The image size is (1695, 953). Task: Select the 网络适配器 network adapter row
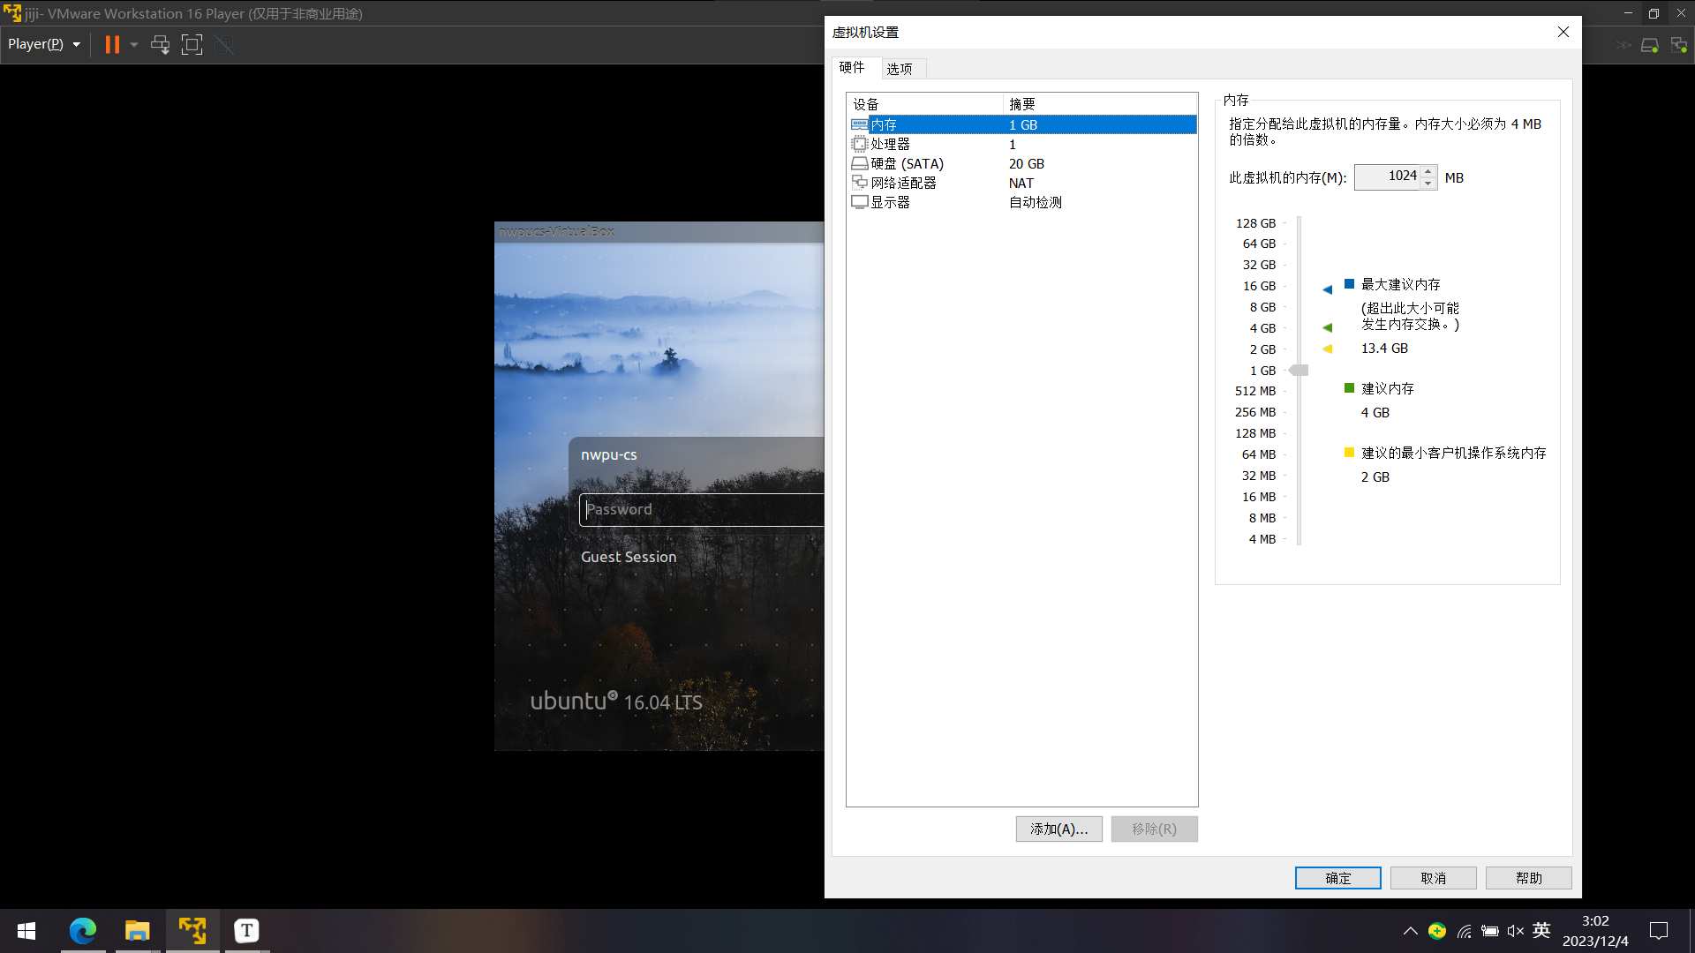pyautogui.click(x=903, y=183)
